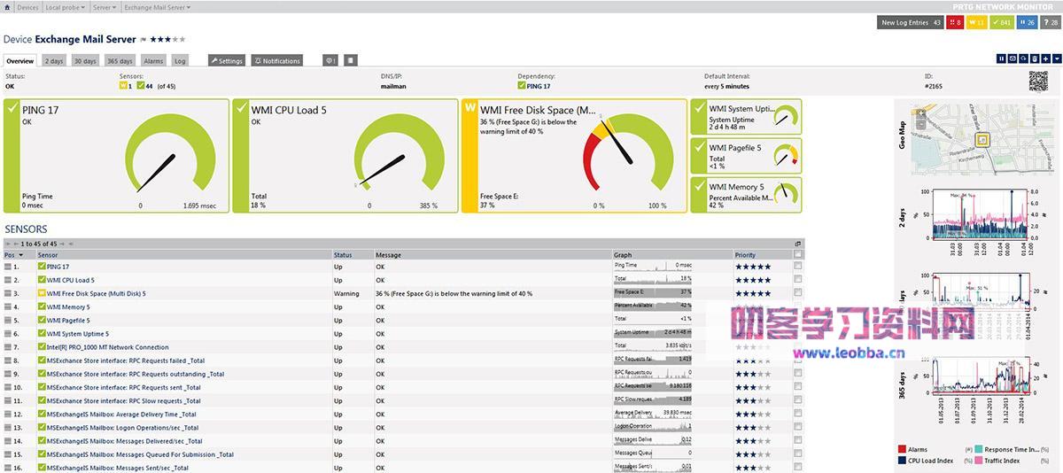1063x473 pixels.
Task: Open the WMI Pagefile 5 mini gauge
Action: (x=746, y=155)
